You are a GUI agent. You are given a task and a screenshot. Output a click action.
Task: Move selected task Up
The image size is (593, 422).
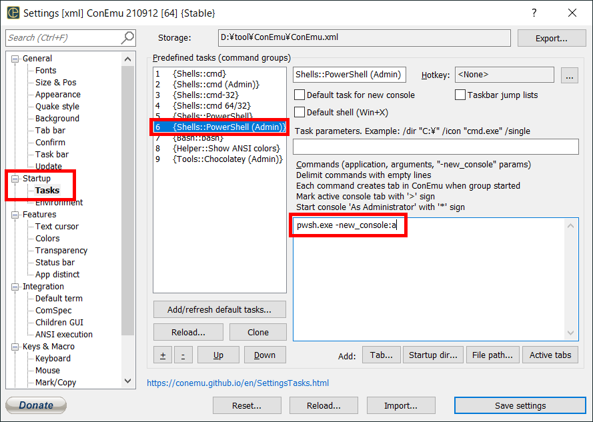(x=218, y=355)
